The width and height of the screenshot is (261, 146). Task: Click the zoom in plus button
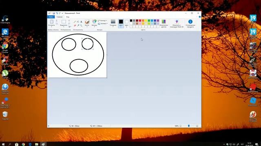[197, 126]
